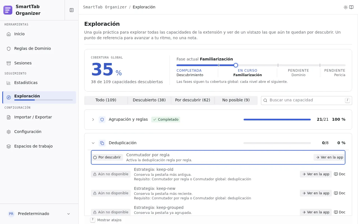The image size is (358, 224).
Task: Click the Familiarización phase marker on timeline
Action: pos(236,65)
